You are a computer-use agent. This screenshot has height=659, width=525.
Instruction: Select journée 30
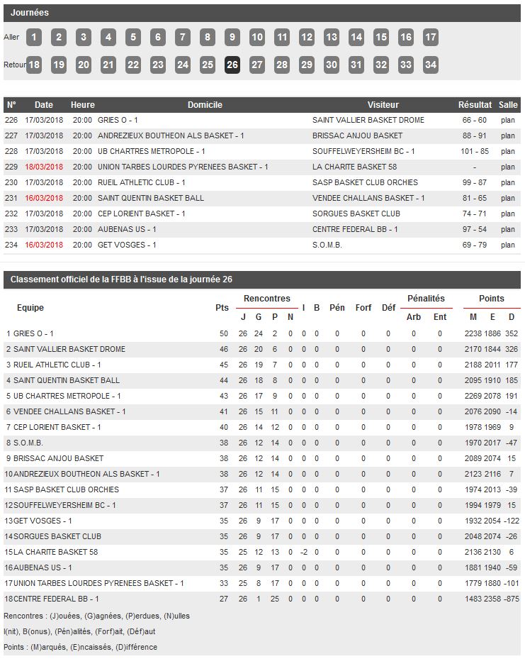(x=332, y=65)
